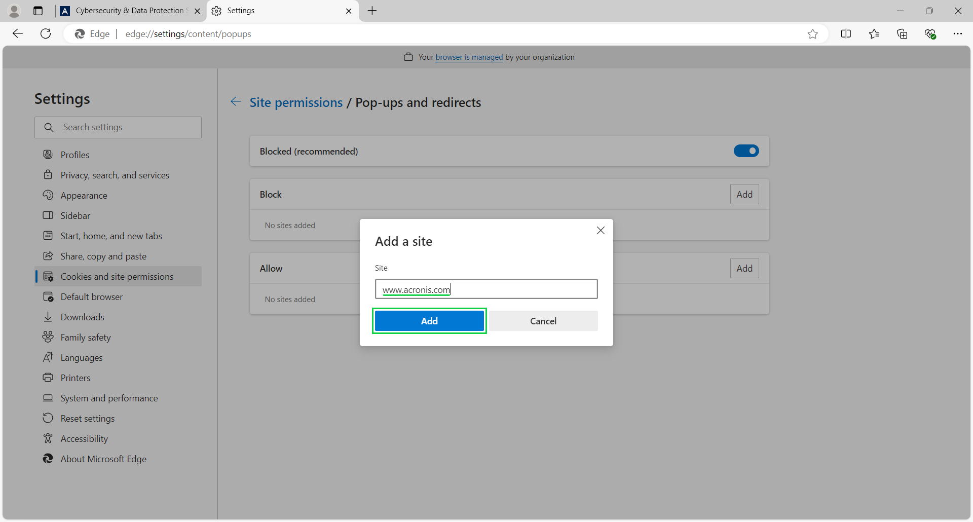Open Browser essentials

[930, 34]
